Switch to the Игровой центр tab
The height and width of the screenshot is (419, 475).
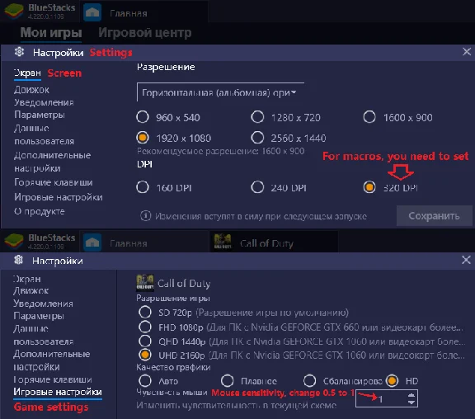pyautogui.click(x=145, y=33)
